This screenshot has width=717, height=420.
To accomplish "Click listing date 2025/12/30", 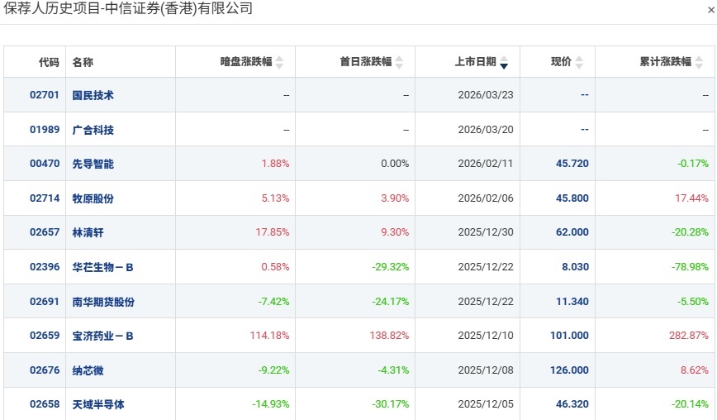I will (486, 232).
